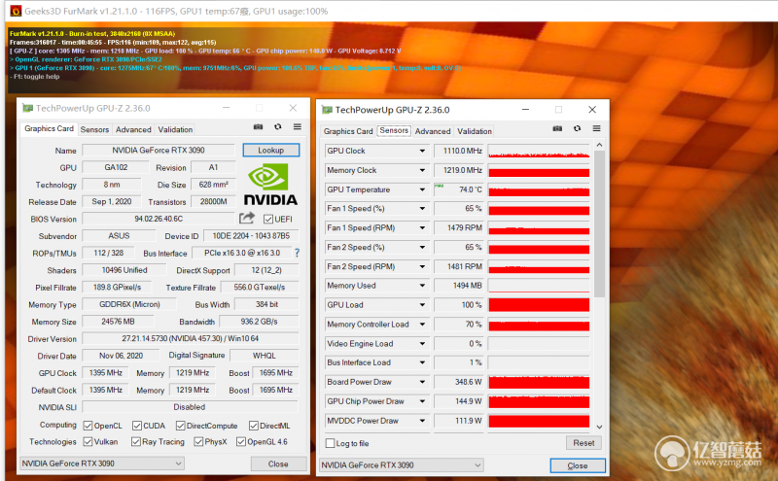Screen dimensions: 778x481
Task: Select Graphics Card tab in left GPU-Z window
Action: 50,128
